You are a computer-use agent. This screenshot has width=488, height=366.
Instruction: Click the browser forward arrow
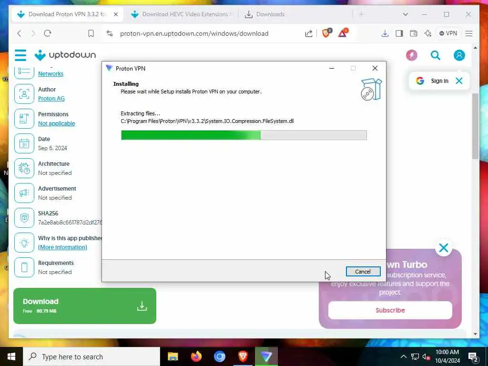[33, 33]
